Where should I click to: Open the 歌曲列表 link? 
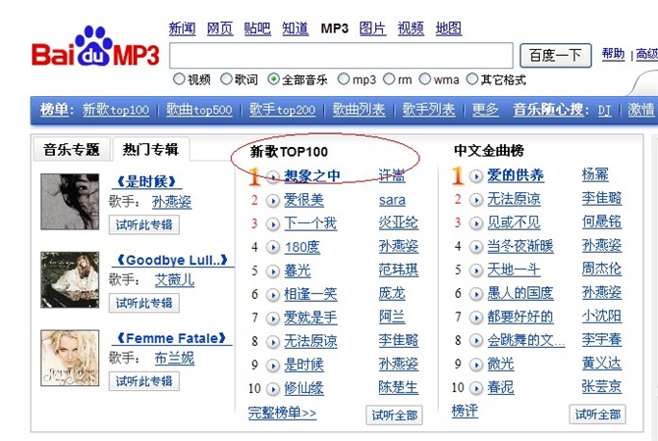tap(358, 110)
